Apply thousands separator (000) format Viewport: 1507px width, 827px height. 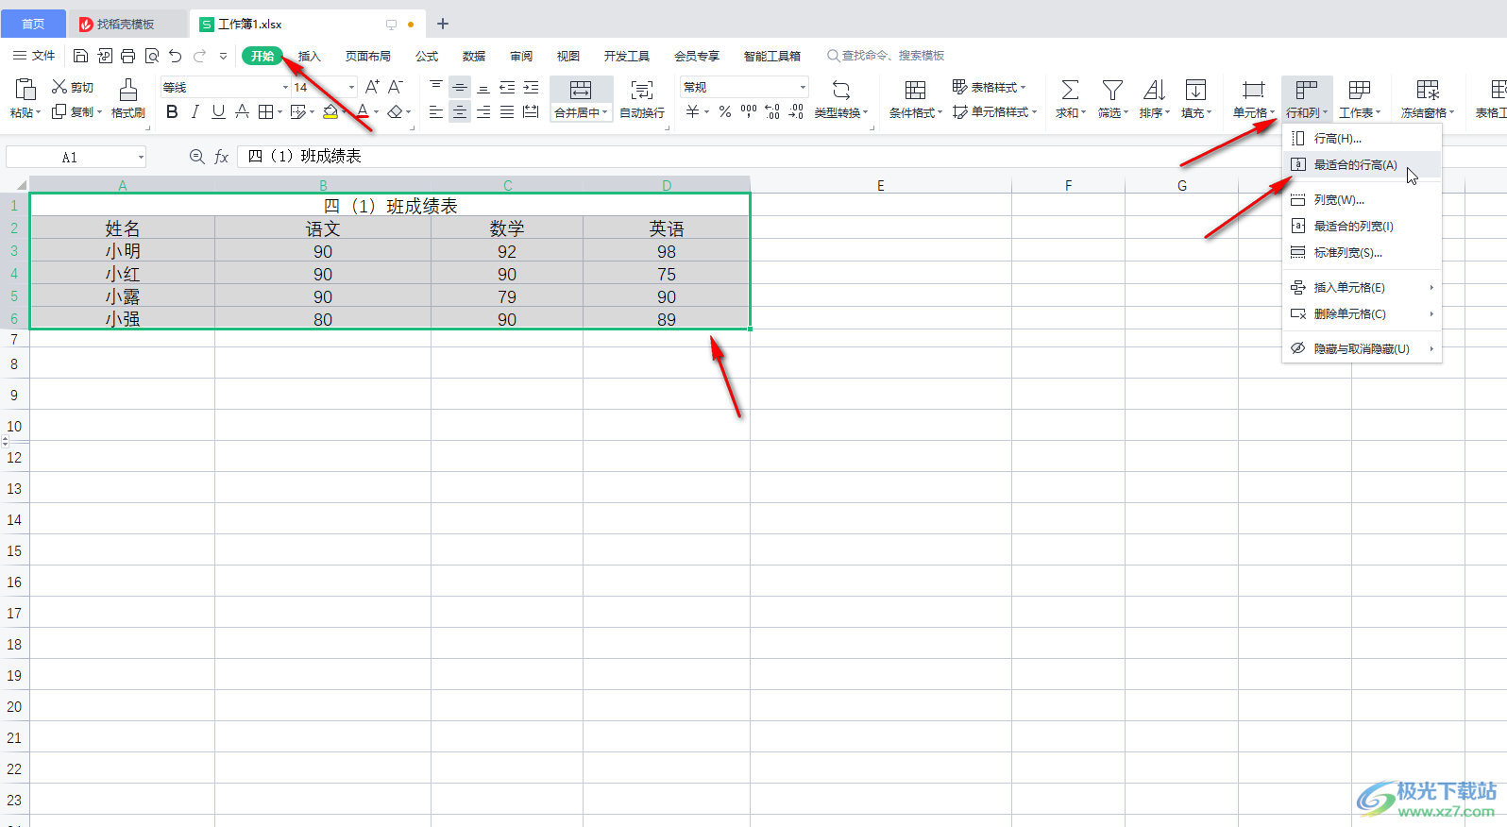(x=749, y=111)
